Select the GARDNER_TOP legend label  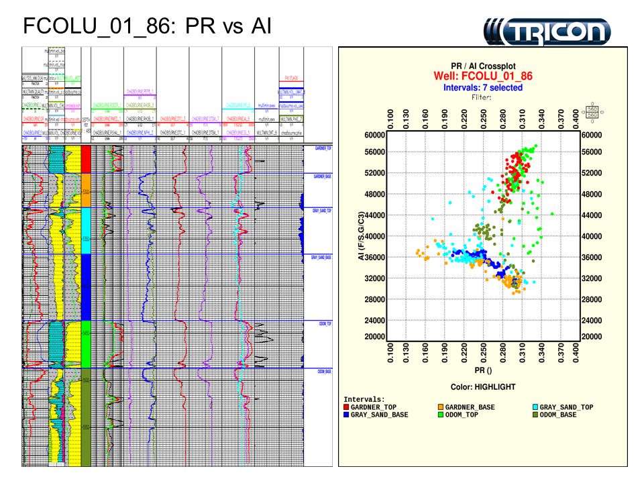pos(374,407)
